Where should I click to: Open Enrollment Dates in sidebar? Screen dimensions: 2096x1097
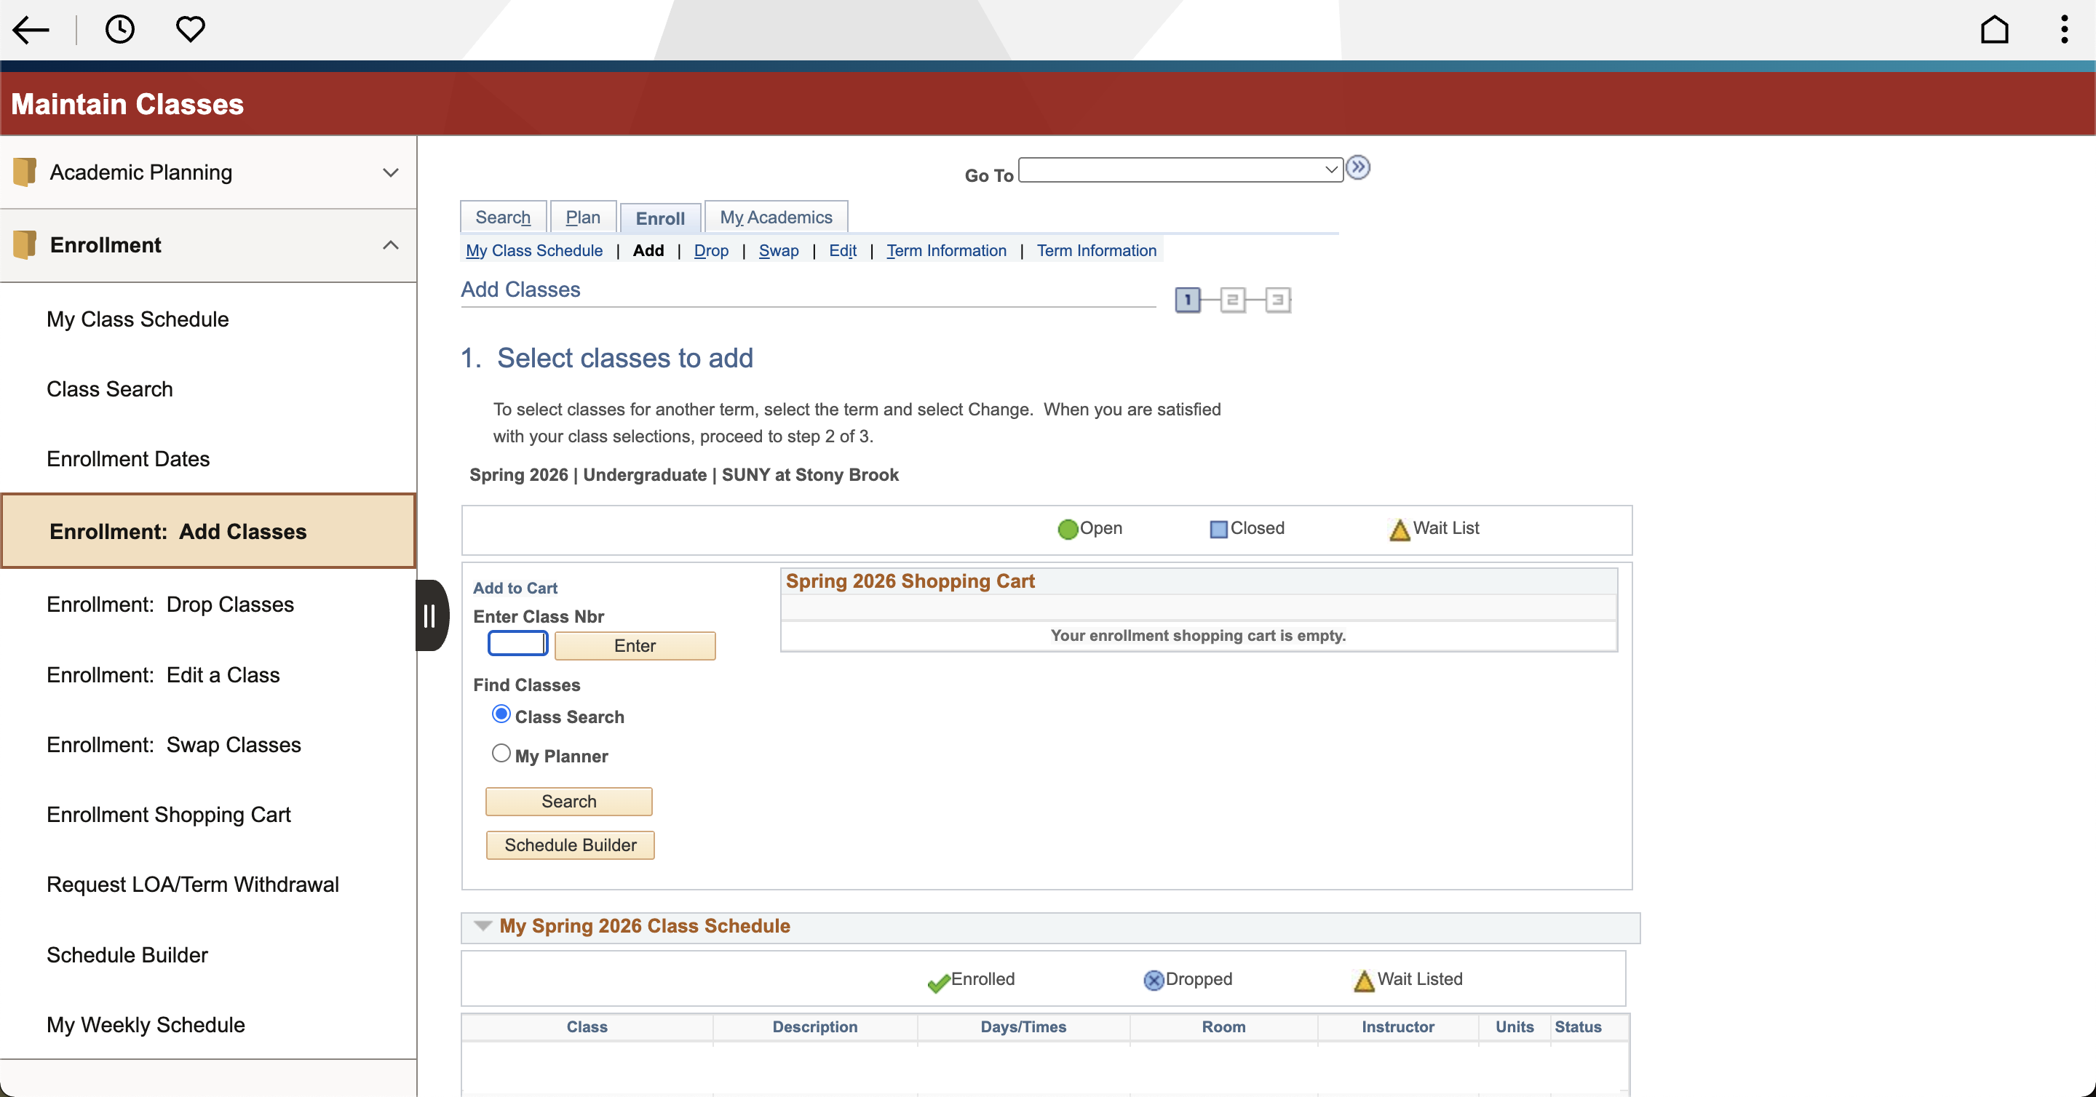(x=128, y=460)
